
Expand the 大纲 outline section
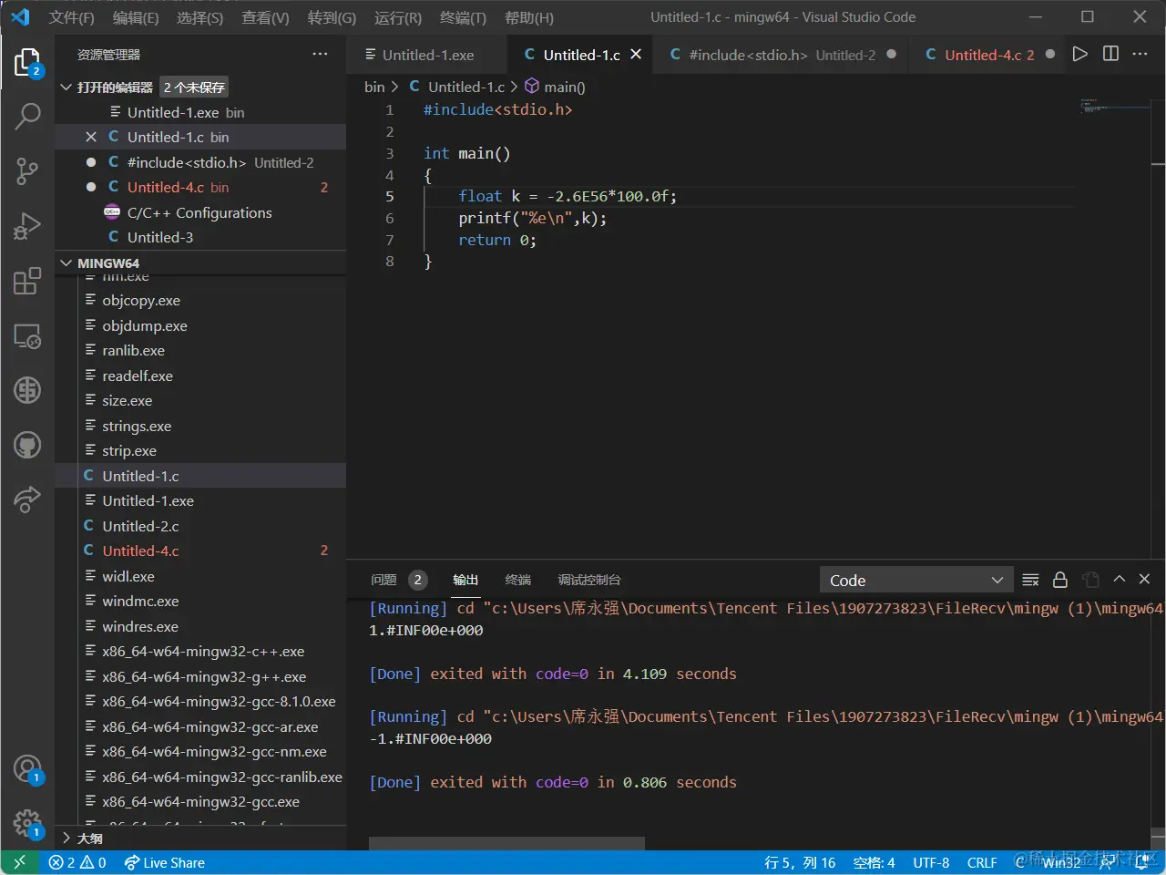coord(66,838)
